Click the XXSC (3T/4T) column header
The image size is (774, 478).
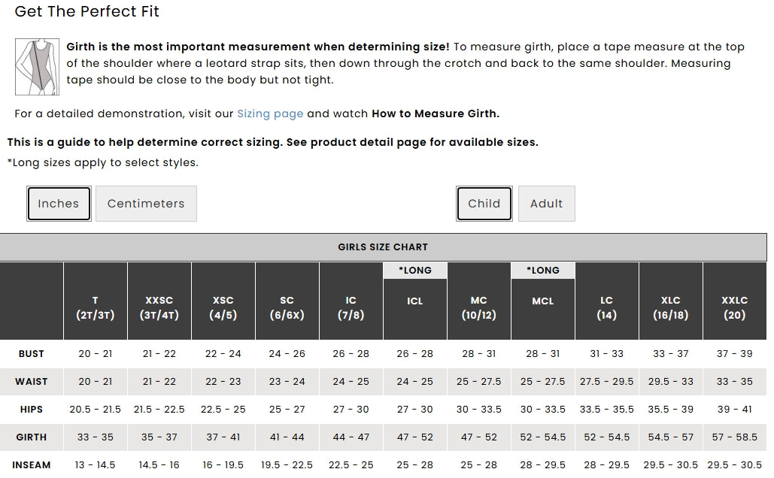coord(159,301)
